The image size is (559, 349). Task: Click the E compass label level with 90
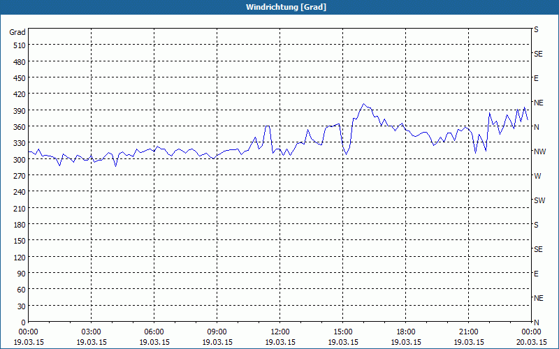(536, 274)
